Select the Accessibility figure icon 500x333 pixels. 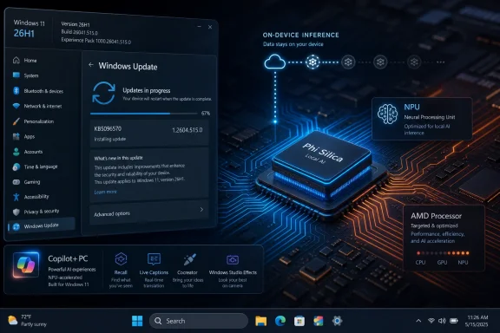(x=16, y=197)
